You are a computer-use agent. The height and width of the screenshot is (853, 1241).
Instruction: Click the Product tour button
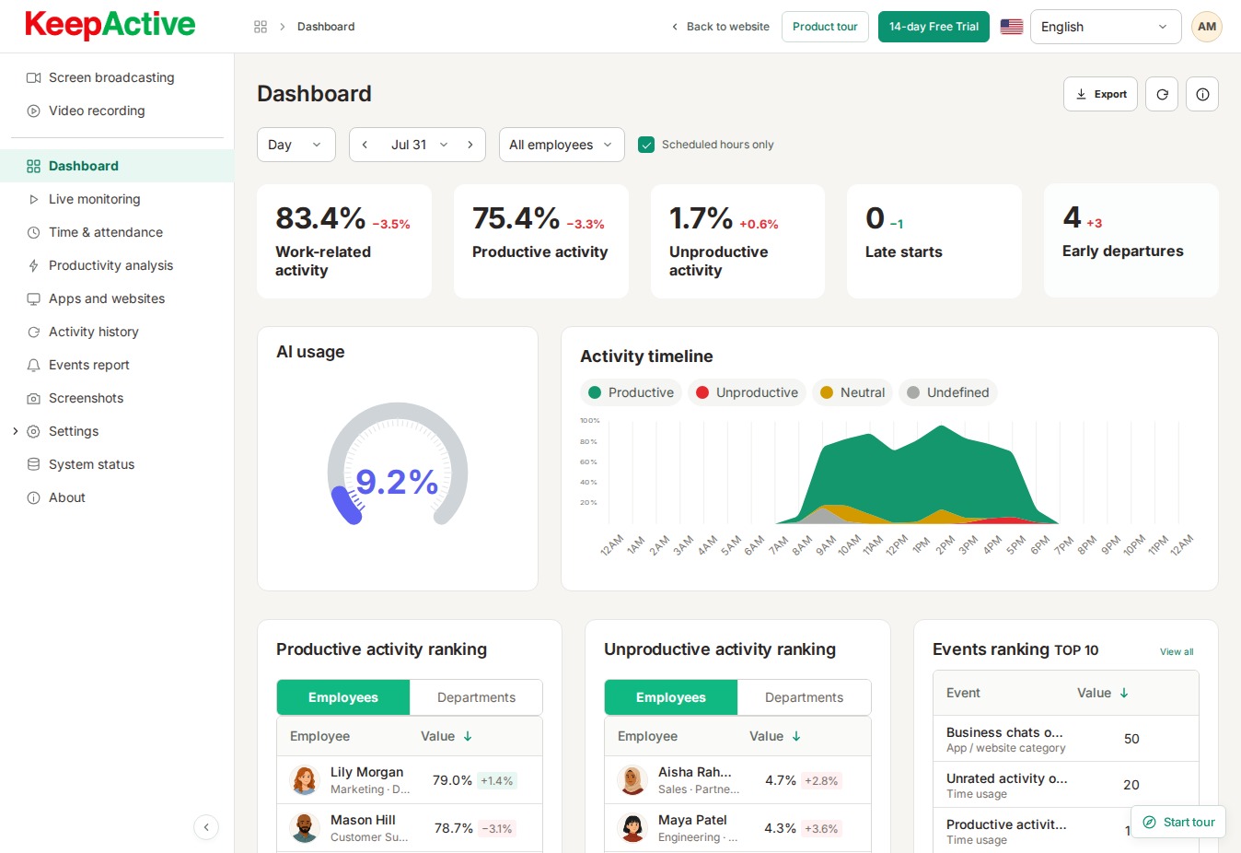(x=825, y=27)
